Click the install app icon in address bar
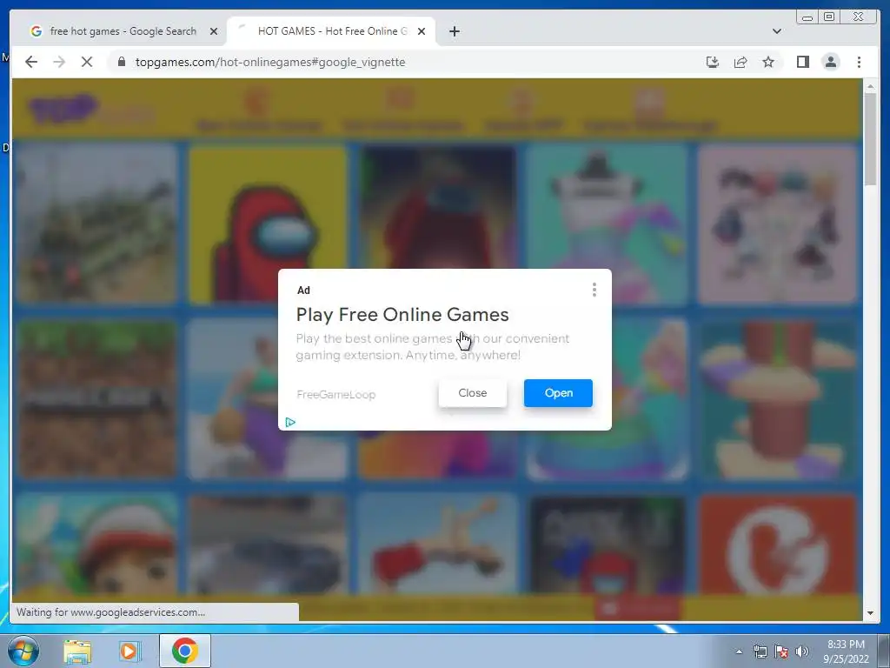 [x=713, y=62]
